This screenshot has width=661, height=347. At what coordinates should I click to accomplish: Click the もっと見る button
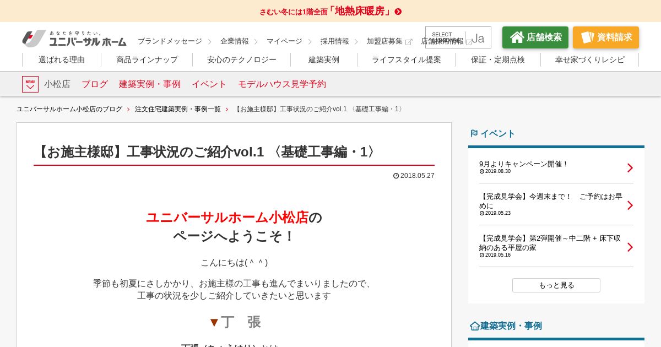(556, 285)
